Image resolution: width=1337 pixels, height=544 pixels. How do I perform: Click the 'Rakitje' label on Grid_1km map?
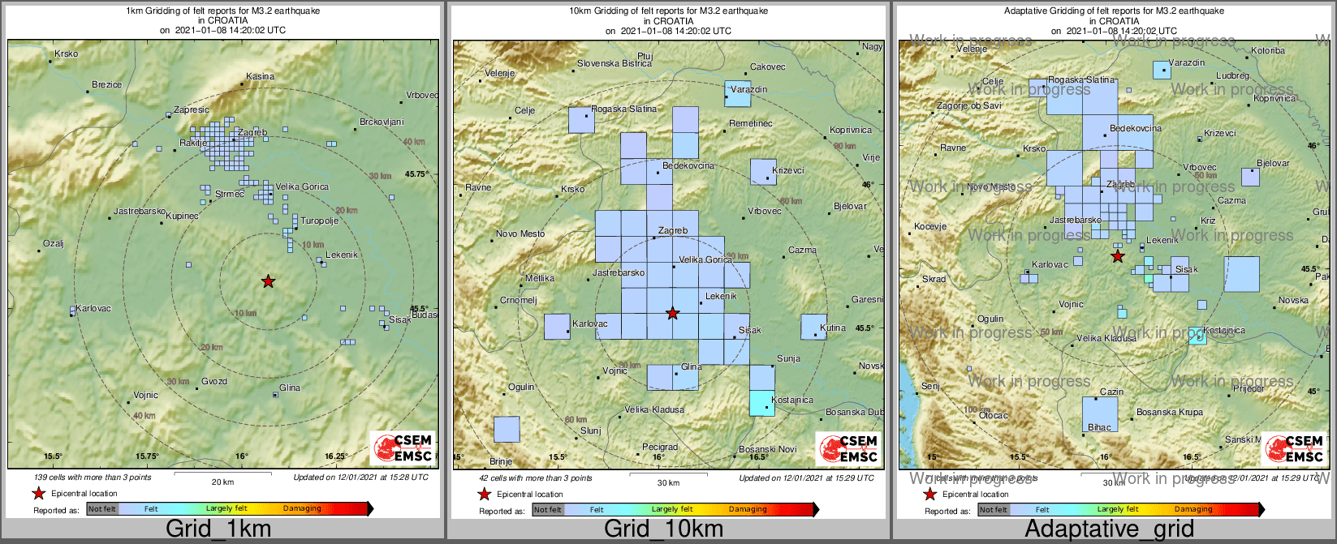(x=193, y=143)
